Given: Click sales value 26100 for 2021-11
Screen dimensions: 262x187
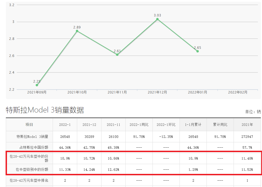Looking at the screenshot, I should [113, 137].
